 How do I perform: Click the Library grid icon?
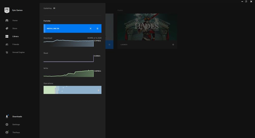coord(7,36)
